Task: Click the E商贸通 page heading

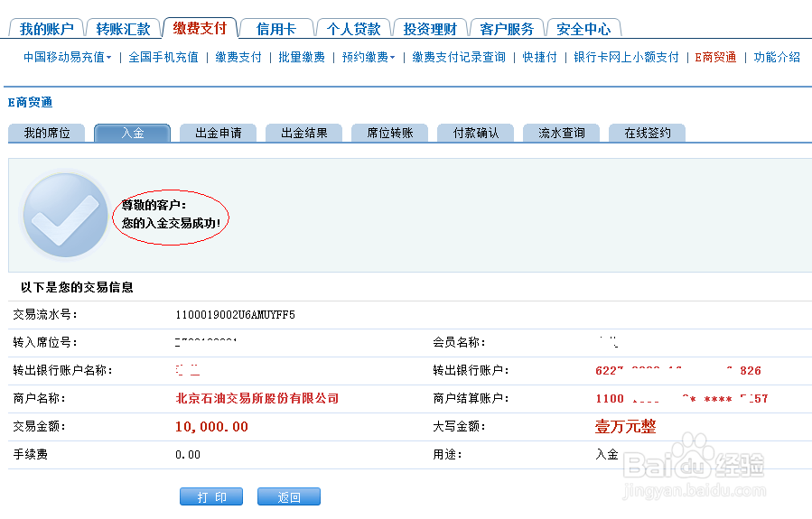Action: 30,103
